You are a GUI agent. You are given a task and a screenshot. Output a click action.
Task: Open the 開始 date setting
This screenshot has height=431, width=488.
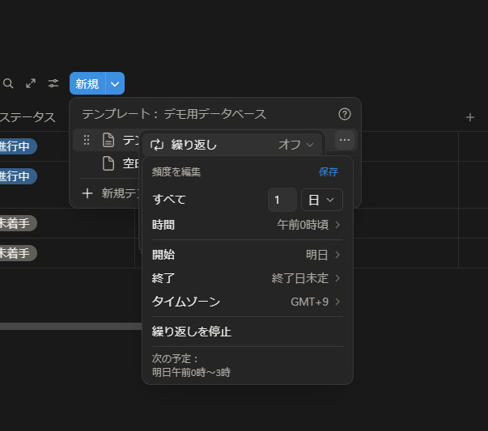(247, 255)
